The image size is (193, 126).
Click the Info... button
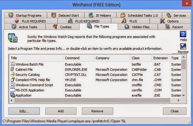tap(24, 111)
